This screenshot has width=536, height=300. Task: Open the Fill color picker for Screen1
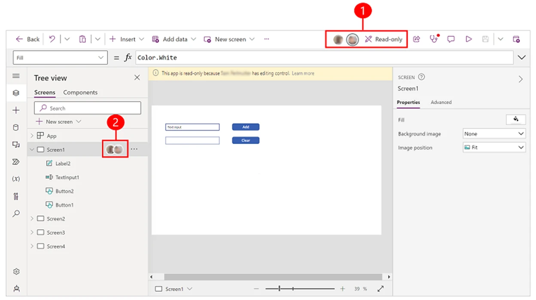click(516, 120)
